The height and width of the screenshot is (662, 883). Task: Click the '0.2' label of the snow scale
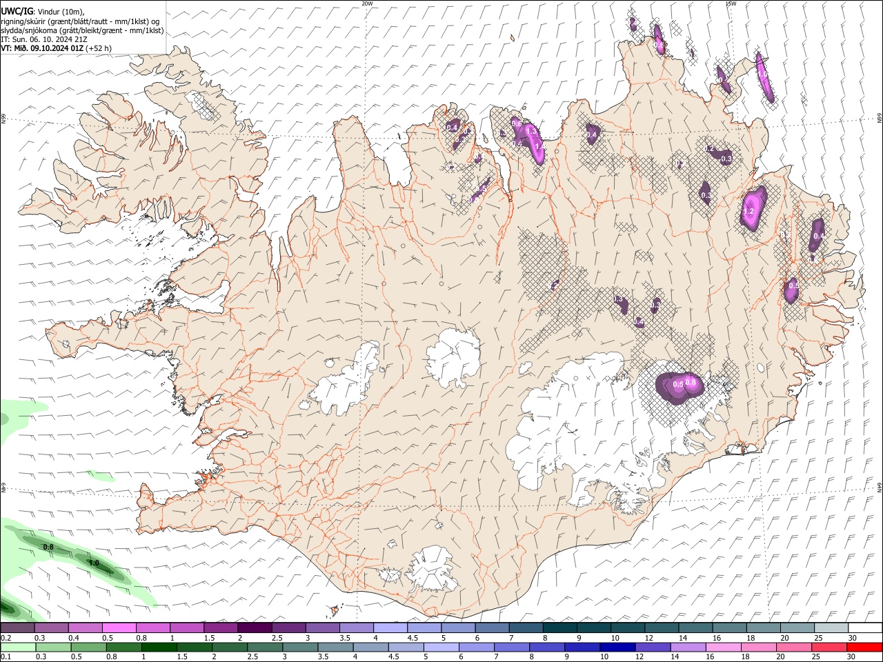(x=6, y=638)
